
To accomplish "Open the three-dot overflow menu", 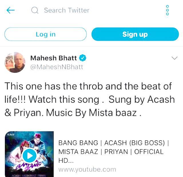I will click(167, 10).
